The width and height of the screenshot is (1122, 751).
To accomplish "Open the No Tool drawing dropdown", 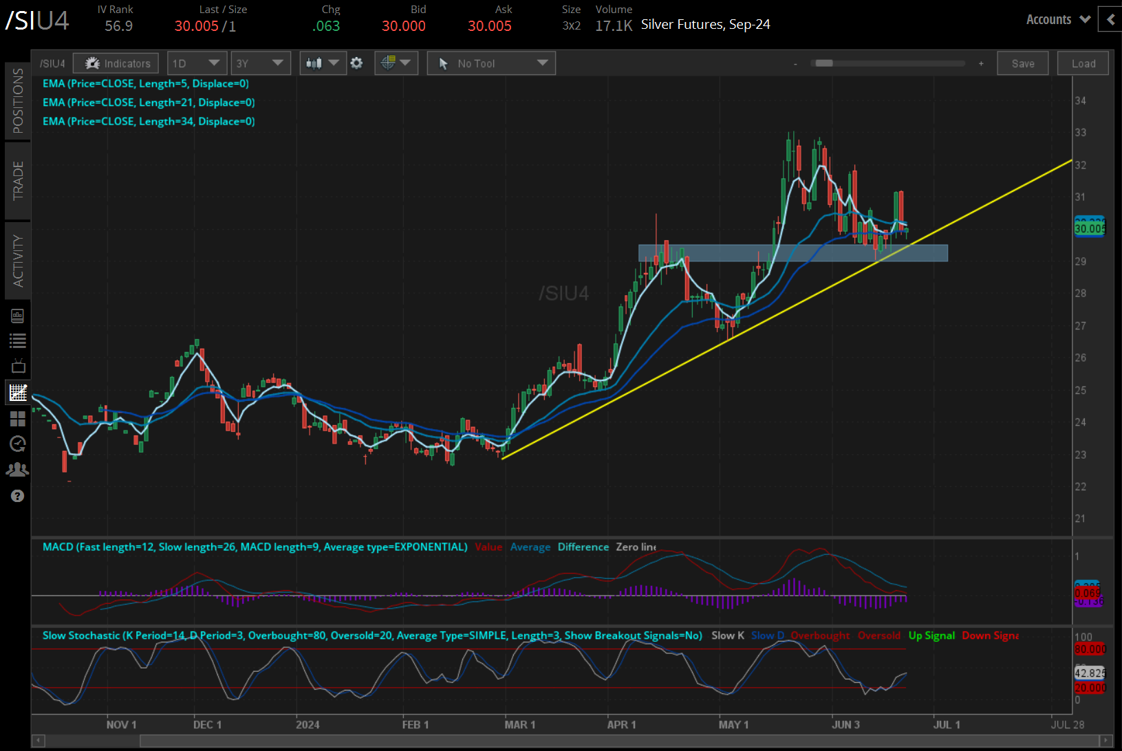I will click(x=491, y=63).
